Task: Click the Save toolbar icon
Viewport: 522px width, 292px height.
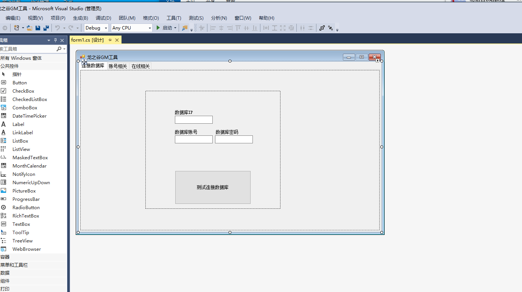Action: tap(38, 28)
